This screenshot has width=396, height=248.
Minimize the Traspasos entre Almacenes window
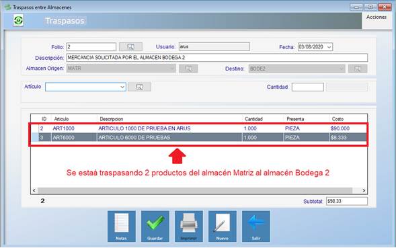point(356,7)
